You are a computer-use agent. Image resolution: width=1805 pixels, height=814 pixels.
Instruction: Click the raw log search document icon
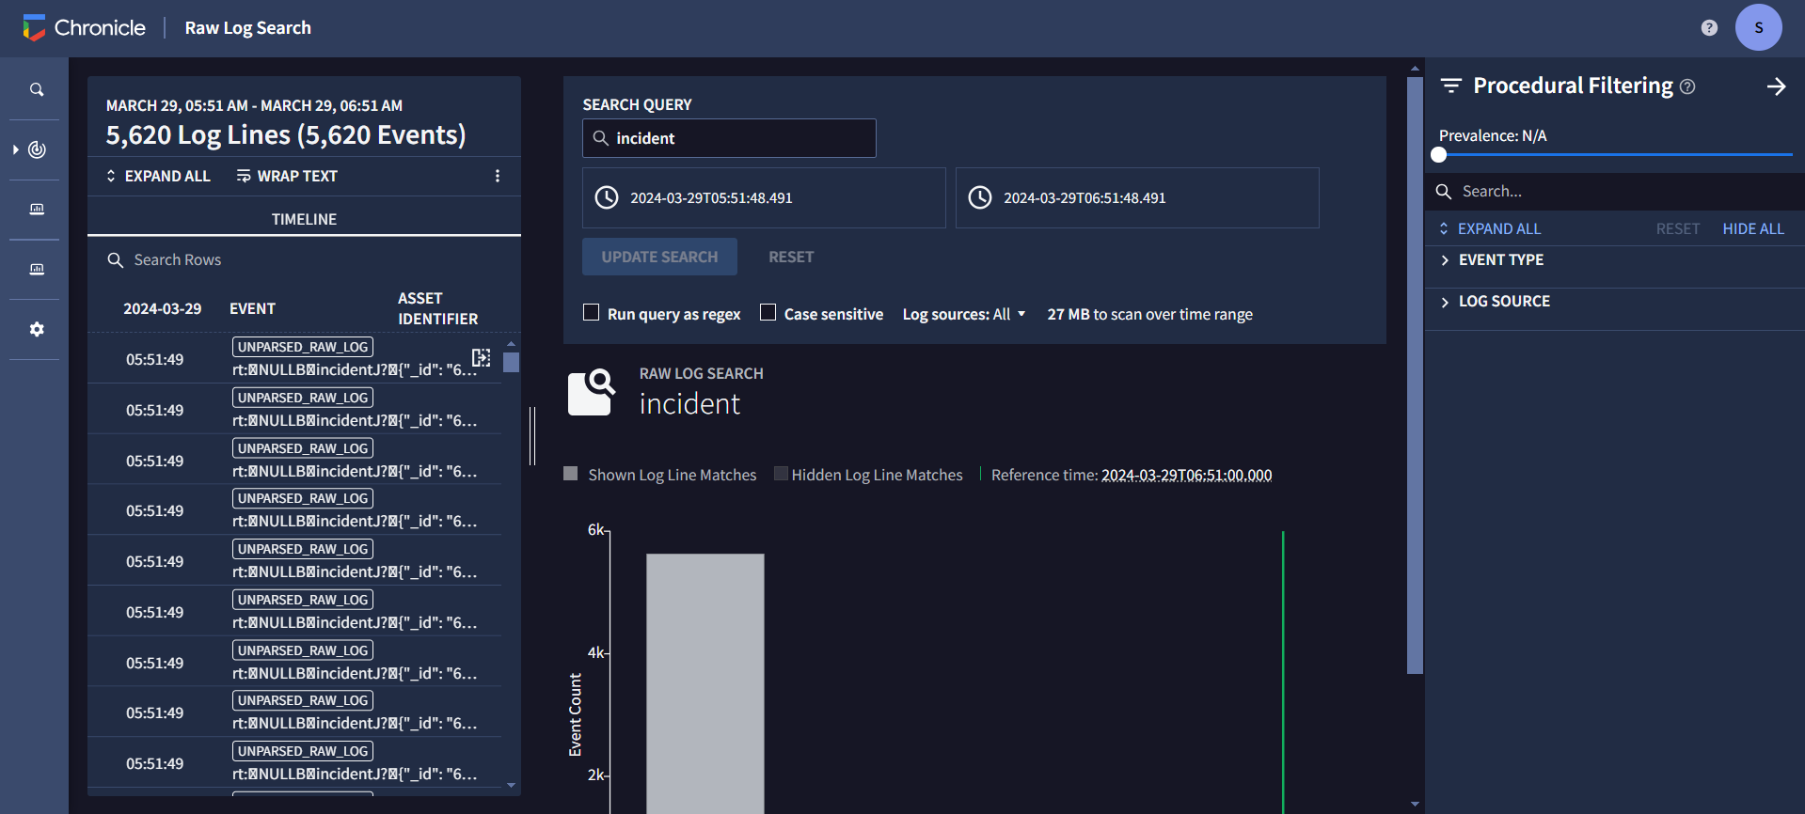(x=592, y=392)
